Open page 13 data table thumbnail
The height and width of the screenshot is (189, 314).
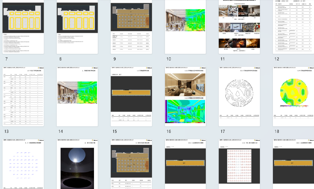(x=23, y=96)
